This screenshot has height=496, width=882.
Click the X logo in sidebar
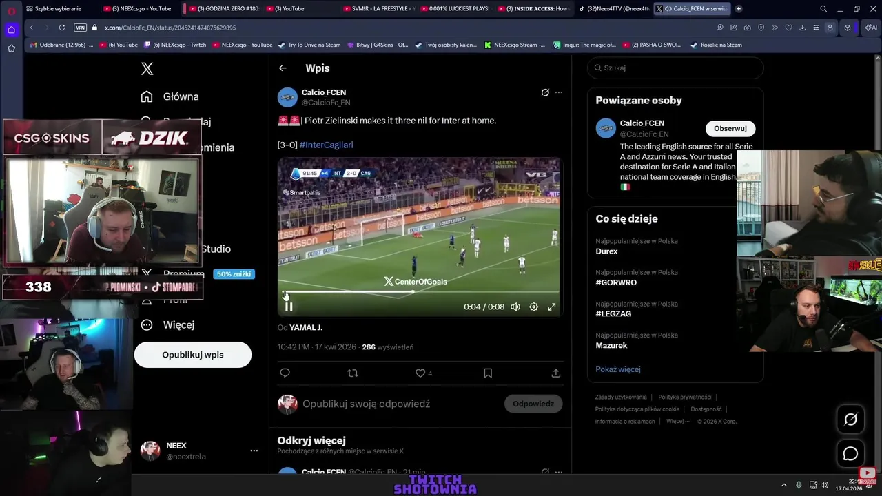[147, 68]
